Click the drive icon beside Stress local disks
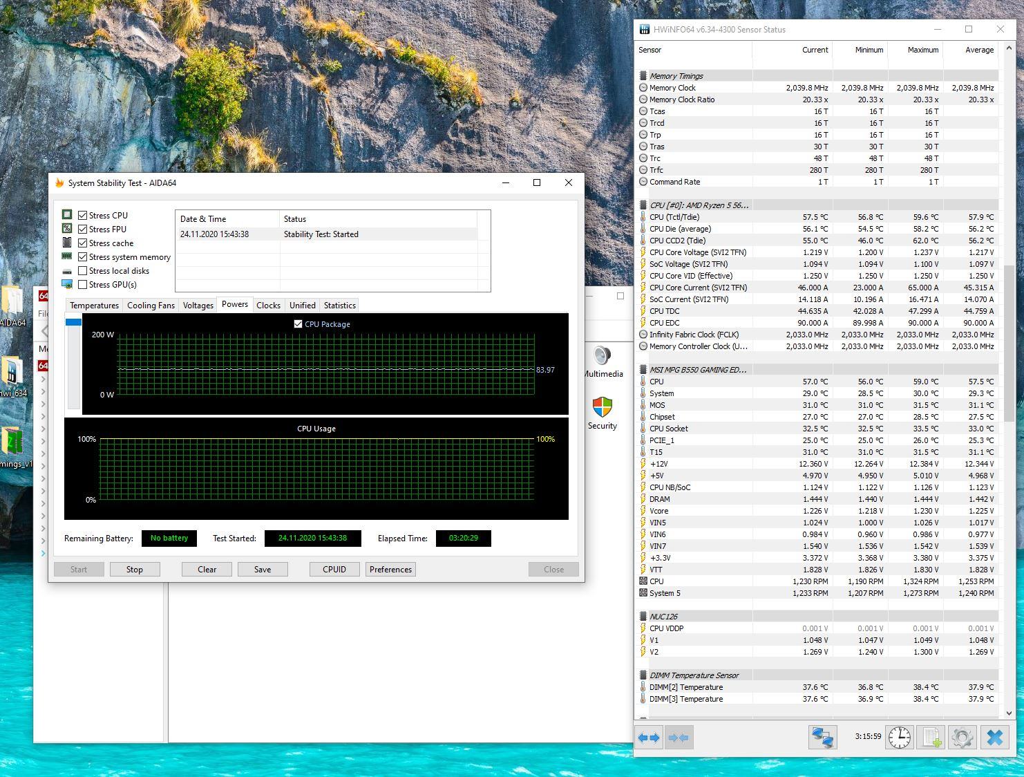 point(67,271)
